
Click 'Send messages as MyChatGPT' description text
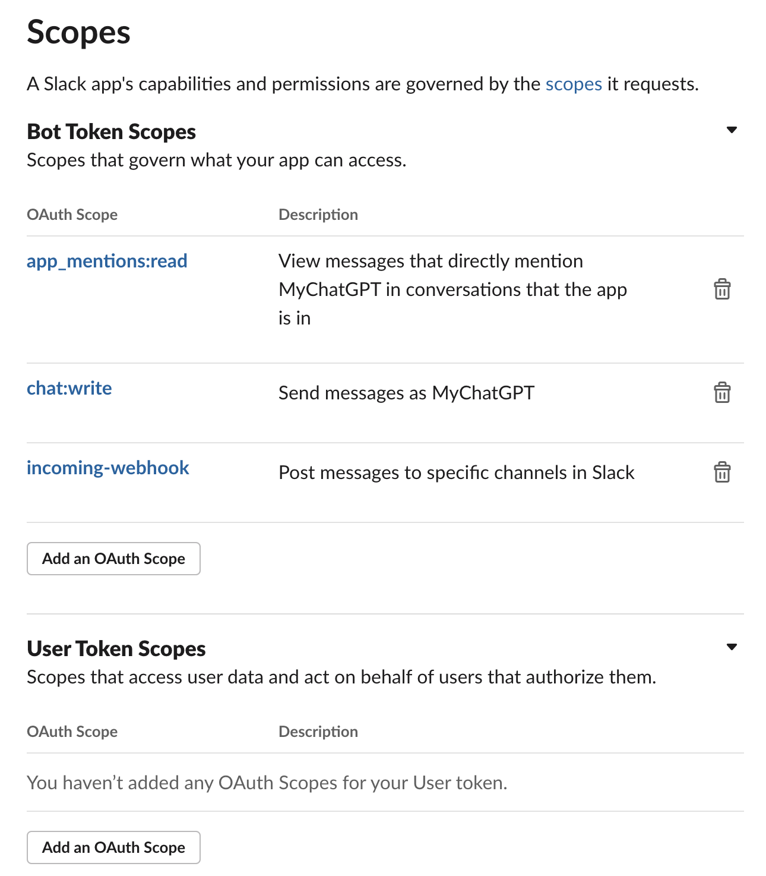point(407,393)
